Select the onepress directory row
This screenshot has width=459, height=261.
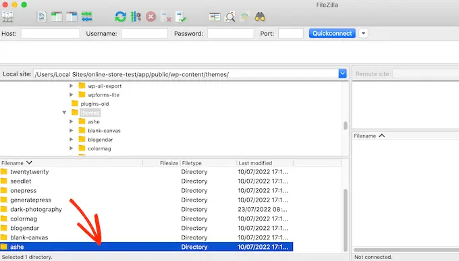146,190
